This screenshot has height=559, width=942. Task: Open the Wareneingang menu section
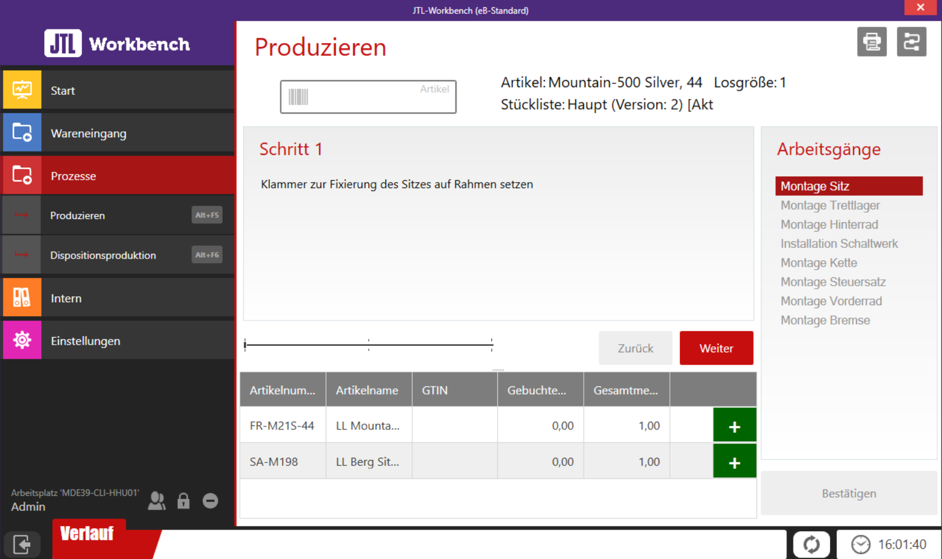coord(118,133)
